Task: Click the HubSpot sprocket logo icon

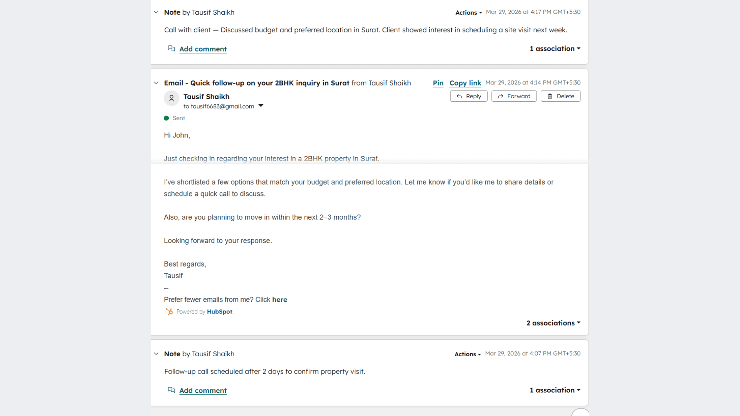Action: pos(169,312)
